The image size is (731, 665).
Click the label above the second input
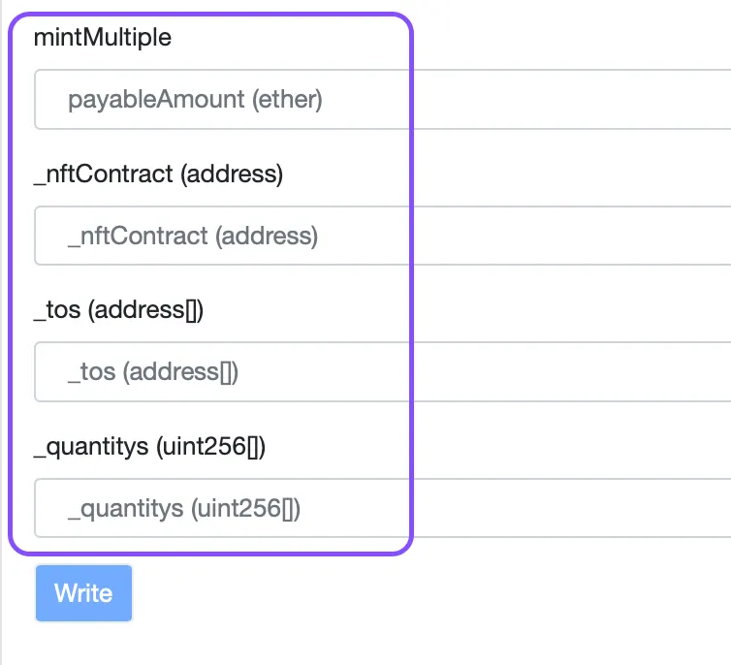click(x=158, y=174)
